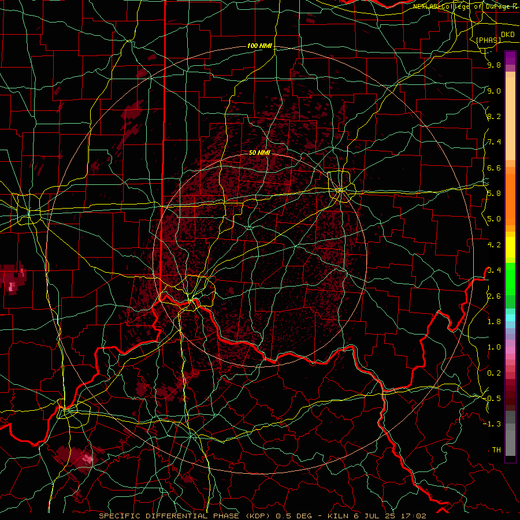The height and width of the screenshot is (520, 520).
Task: Click the 1.8 scale value
Action: point(494,322)
